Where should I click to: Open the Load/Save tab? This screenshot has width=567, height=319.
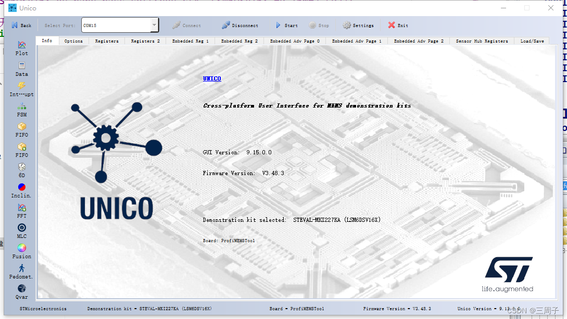coord(532,41)
